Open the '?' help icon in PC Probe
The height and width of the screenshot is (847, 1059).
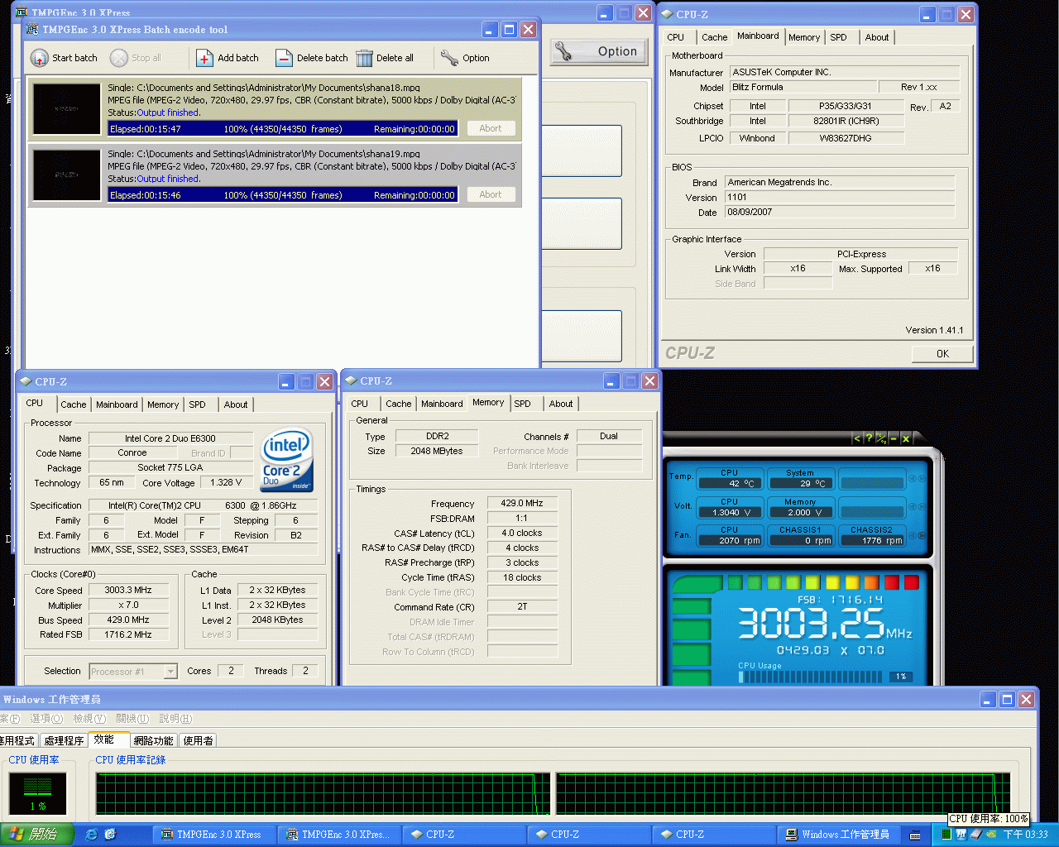[869, 438]
